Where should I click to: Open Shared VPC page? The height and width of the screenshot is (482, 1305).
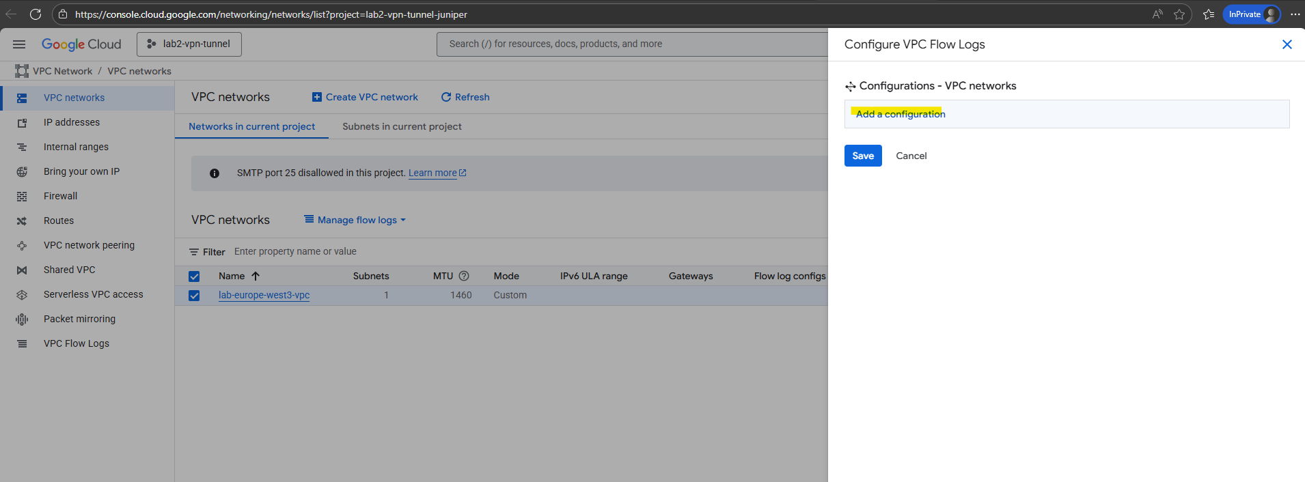pos(70,270)
